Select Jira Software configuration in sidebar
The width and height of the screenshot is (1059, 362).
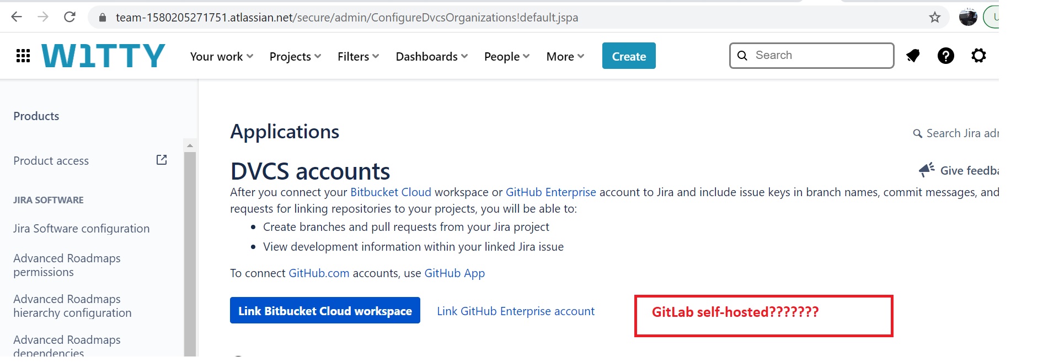click(x=81, y=229)
